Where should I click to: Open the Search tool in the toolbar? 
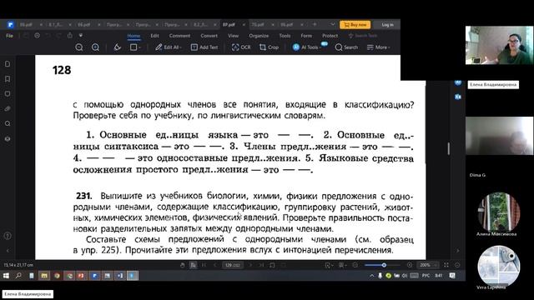pos(346,47)
